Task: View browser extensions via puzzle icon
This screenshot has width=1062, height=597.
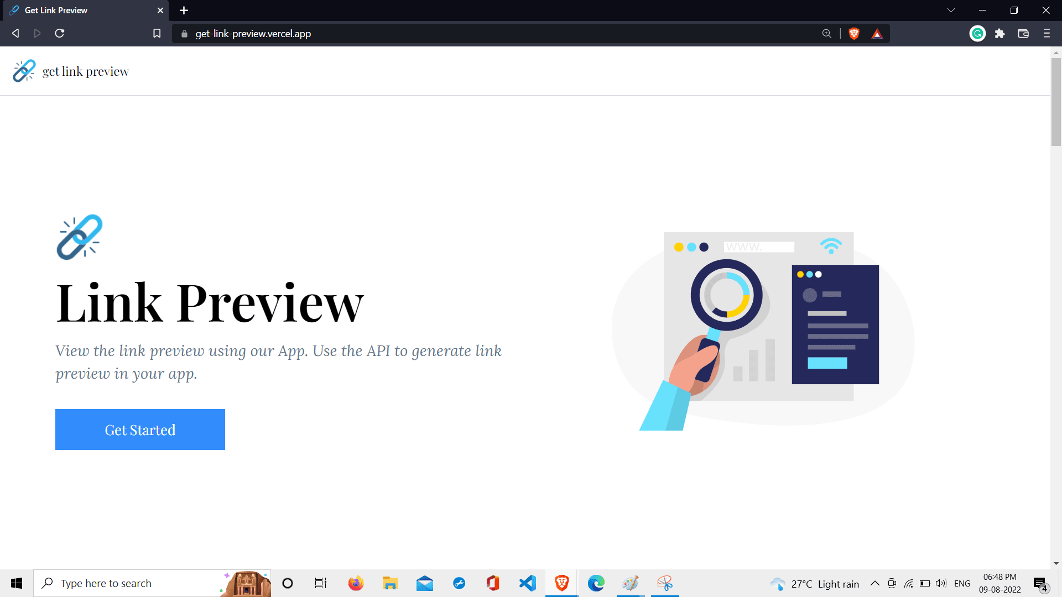Action: 1000,34
